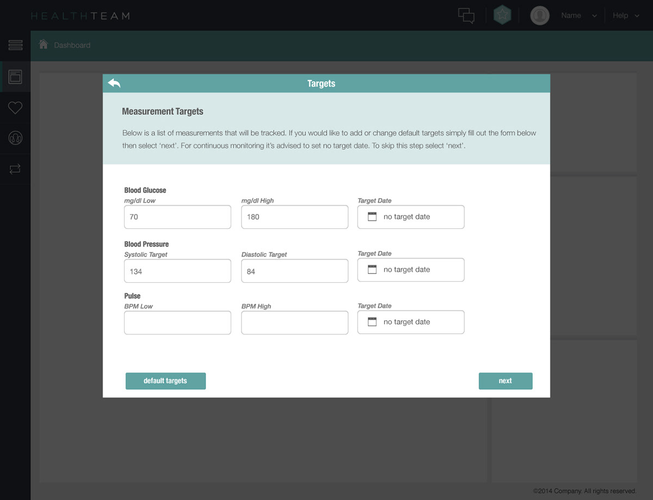Open the hamburger menu in sidebar

15,45
